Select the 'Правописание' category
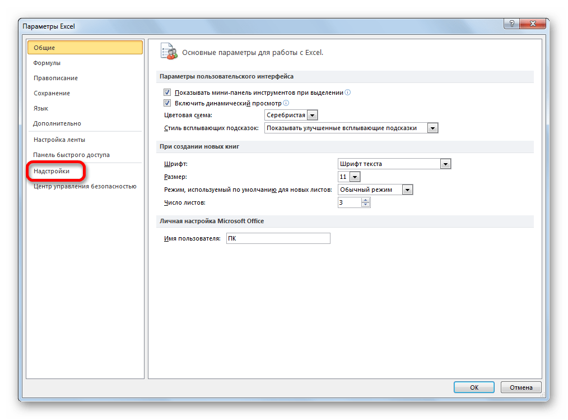This screenshot has height=420, width=568. 85,78
